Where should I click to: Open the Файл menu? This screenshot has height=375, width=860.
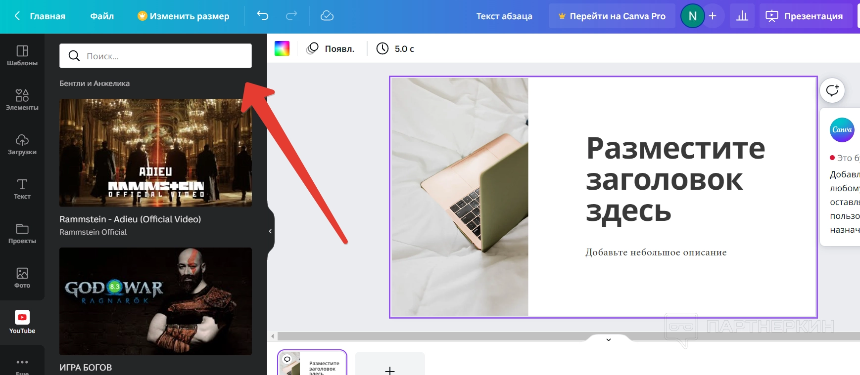102,16
